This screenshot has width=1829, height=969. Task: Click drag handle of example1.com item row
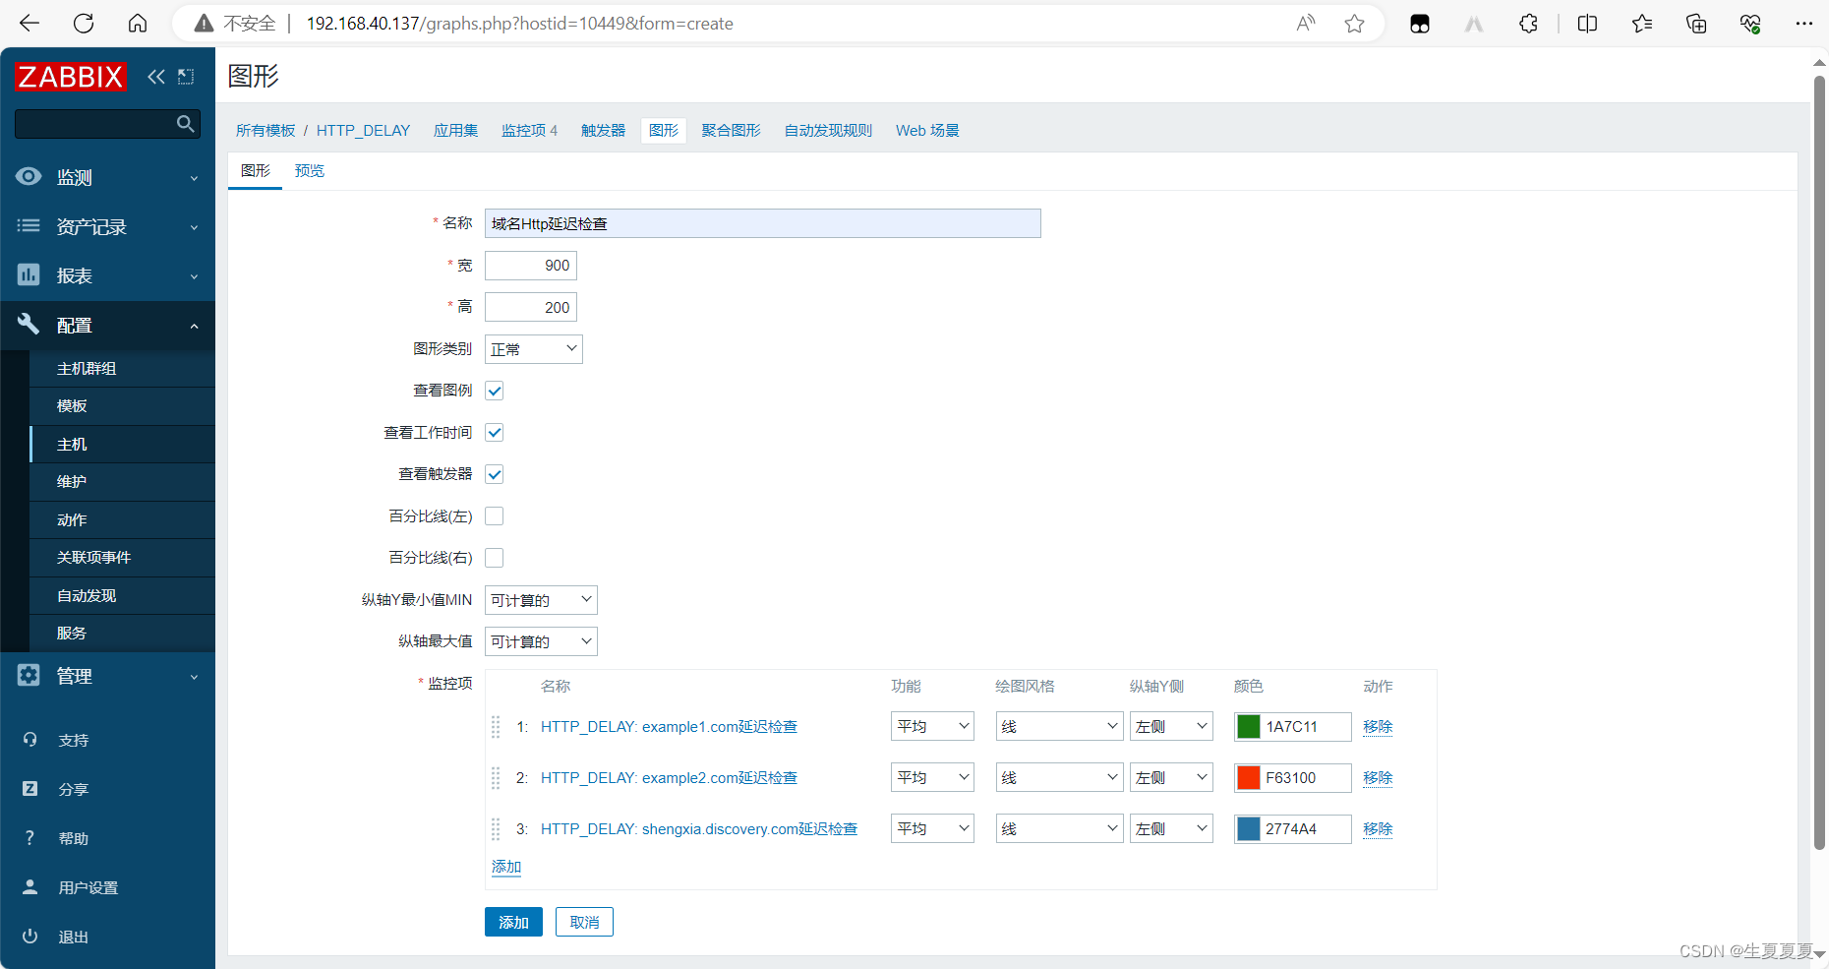point(496,727)
